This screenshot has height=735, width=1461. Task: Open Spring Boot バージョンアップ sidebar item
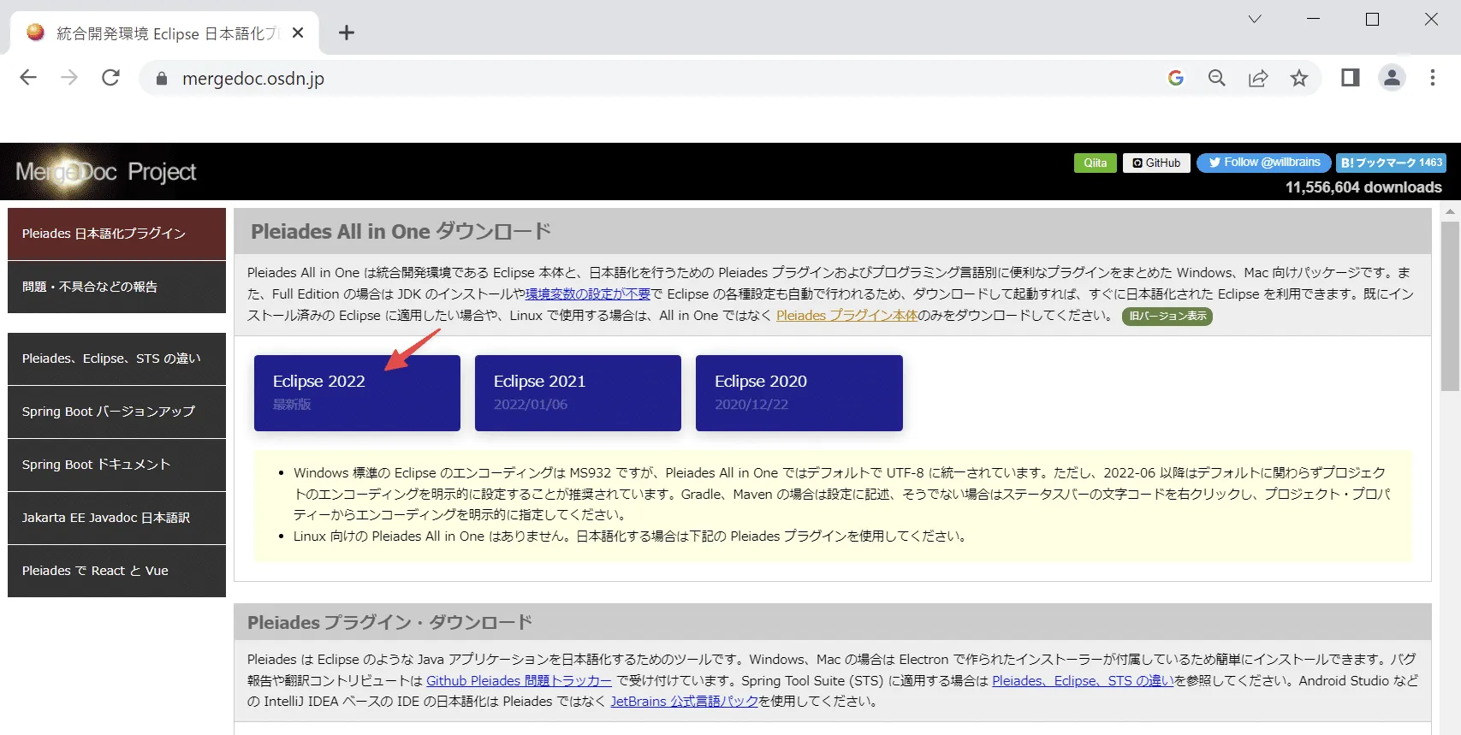tap(116, 412)
